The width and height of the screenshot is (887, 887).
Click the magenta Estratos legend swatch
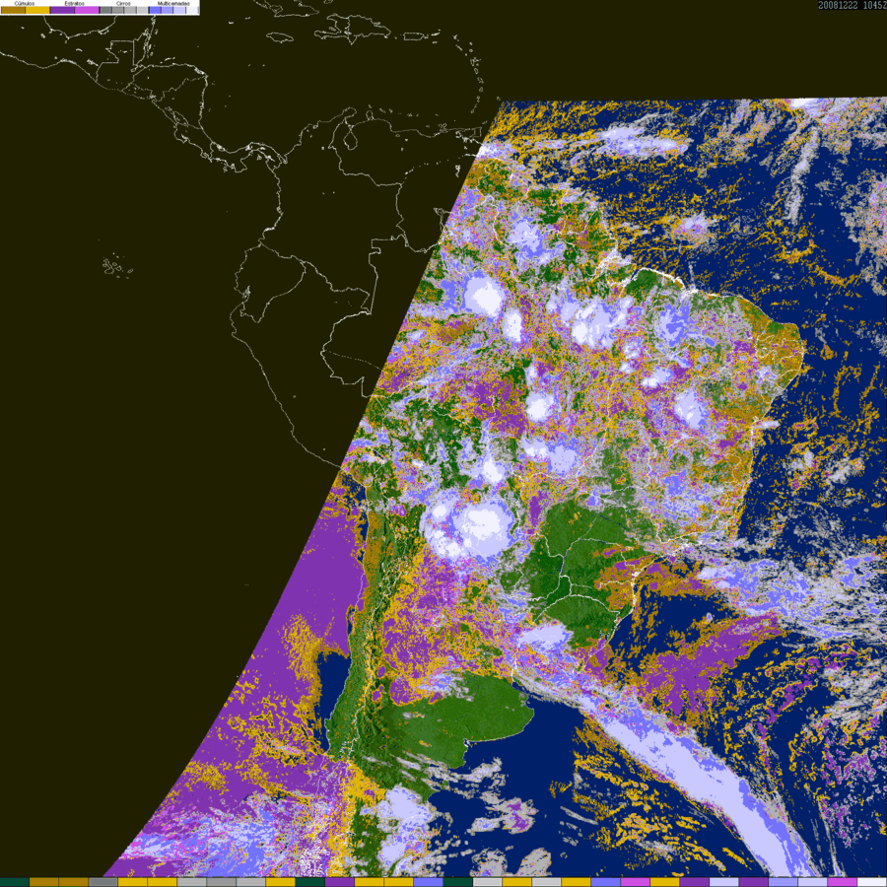coord(87,10)
